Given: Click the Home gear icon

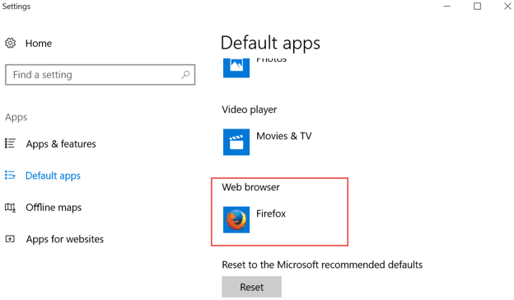Looking at the screenshot, I should tap(10, 43).
